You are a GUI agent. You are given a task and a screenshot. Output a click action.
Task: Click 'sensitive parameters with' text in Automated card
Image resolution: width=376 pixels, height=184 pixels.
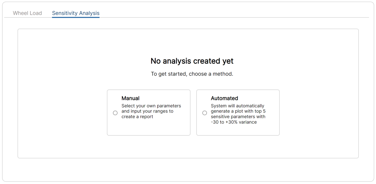point(238,117)
